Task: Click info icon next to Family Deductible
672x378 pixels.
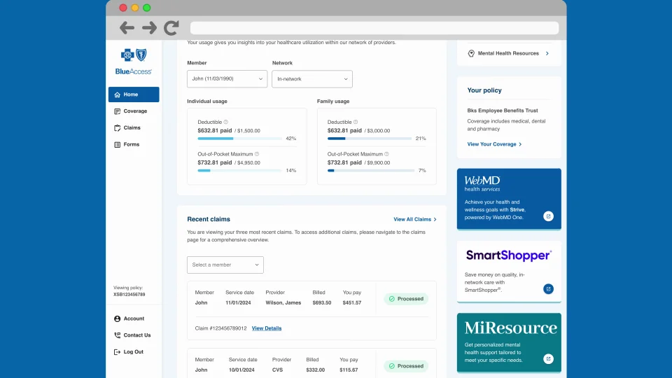Action: (x=356, y=122)
